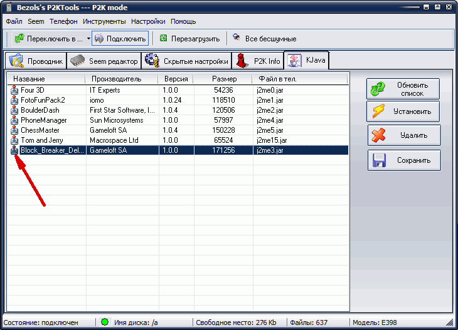Select the ChessMaster entry name
This screenshot has width=458, height=330.
click(x=40, y=130)
